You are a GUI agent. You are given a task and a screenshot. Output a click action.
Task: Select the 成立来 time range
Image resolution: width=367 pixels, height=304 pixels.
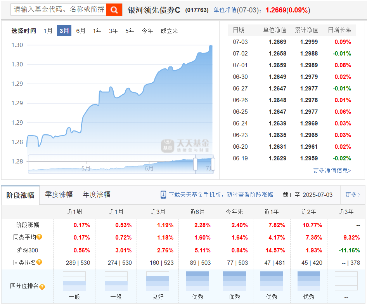point(169,31)
